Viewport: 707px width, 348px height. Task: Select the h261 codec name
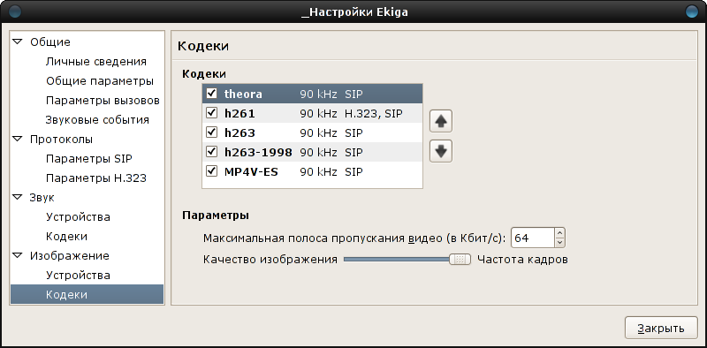(x=239, y=114)
